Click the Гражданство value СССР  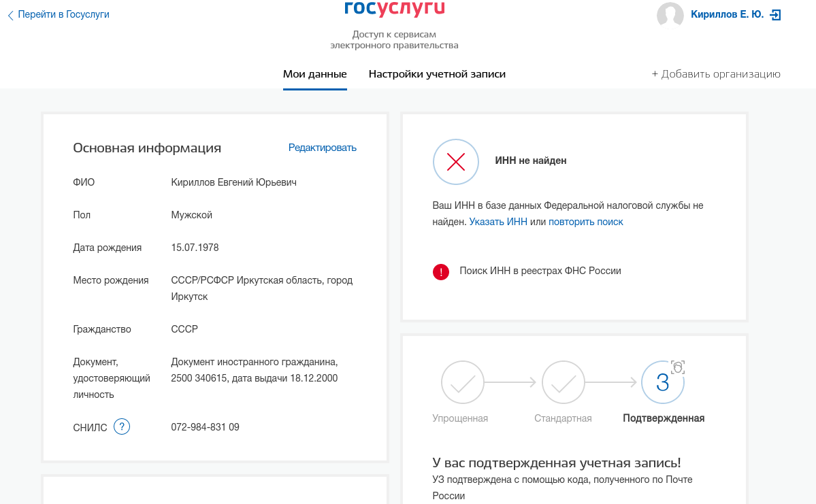[184, 329]
